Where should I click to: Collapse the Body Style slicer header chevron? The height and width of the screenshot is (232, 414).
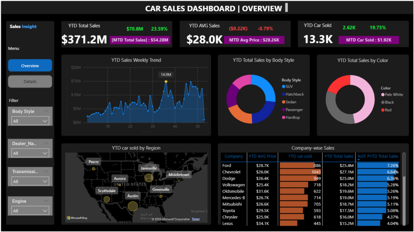[x=46, y=111]
